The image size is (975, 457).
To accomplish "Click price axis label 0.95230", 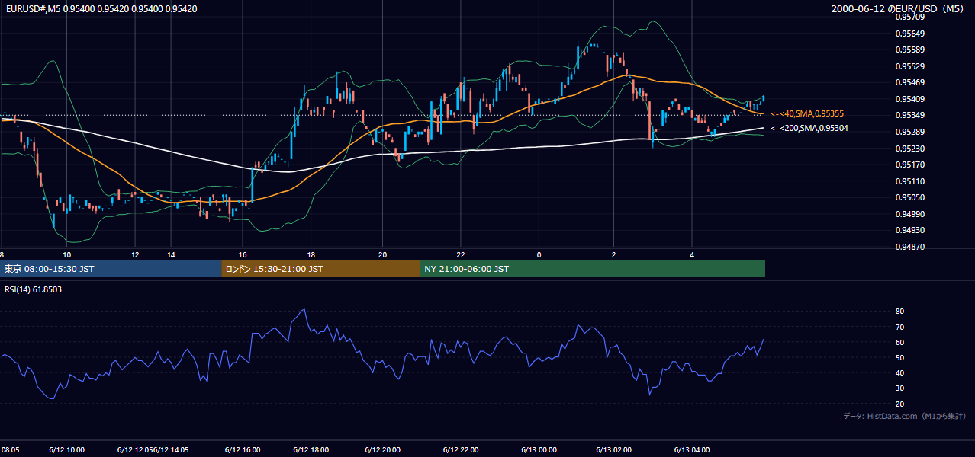I will 910,149.
